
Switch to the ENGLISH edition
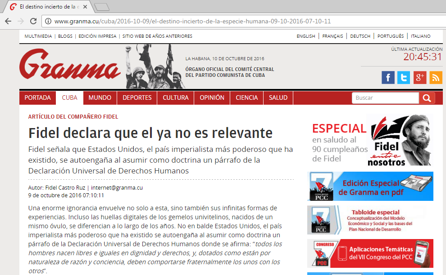[x=306, y=36]
